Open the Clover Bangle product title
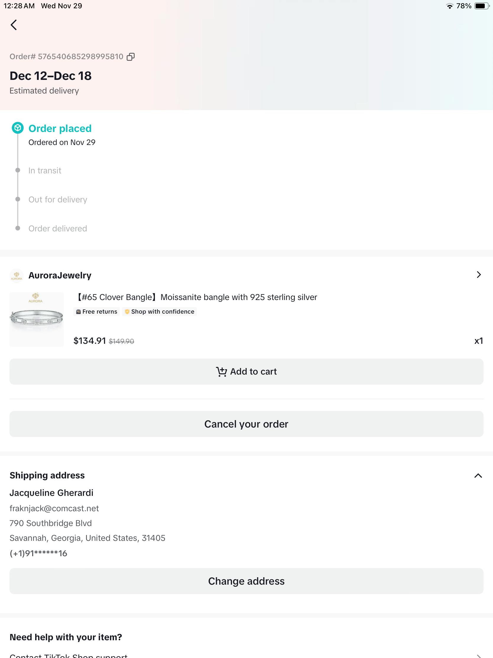 click(196, 297)
